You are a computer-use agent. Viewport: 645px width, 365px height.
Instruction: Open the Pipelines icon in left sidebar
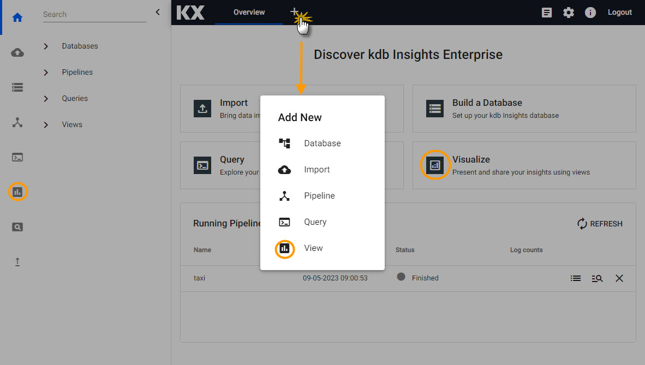[17, 122]
